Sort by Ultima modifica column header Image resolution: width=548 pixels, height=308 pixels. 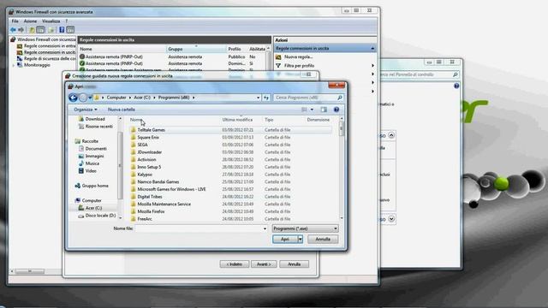coord(238,120)
